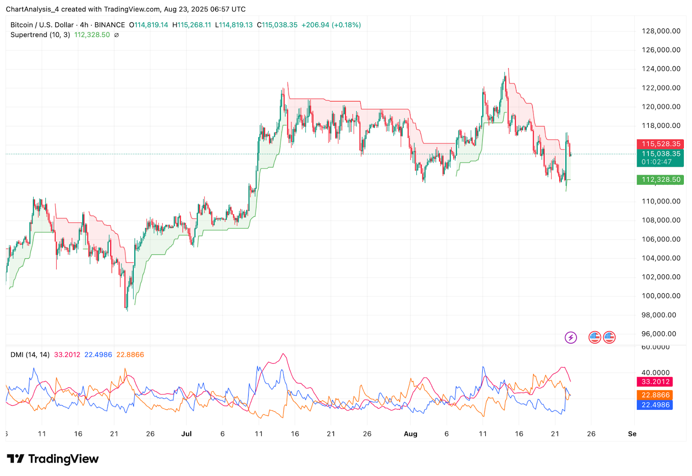This screenshot has height=476, width=692.
Task: Click the current price 115,038.35 countdown label
Action: click(x=660, y=158)
